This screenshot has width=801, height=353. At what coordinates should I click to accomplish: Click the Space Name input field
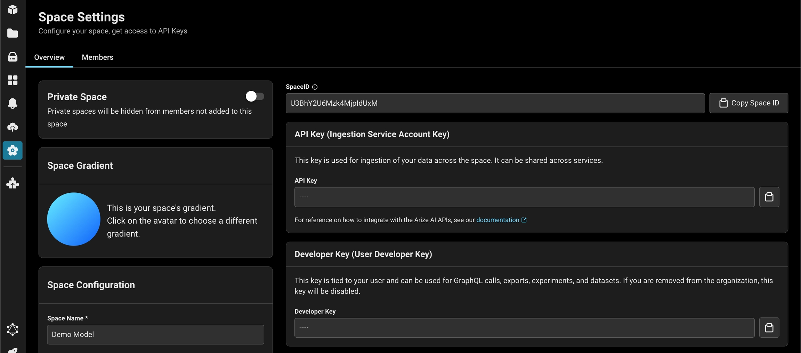155,335
